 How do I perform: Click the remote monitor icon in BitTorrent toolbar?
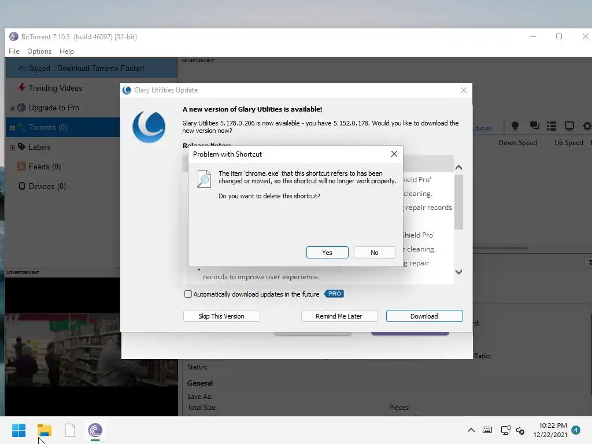click(x=569, y=125)
